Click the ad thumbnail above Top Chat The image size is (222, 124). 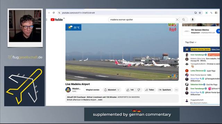201,25
